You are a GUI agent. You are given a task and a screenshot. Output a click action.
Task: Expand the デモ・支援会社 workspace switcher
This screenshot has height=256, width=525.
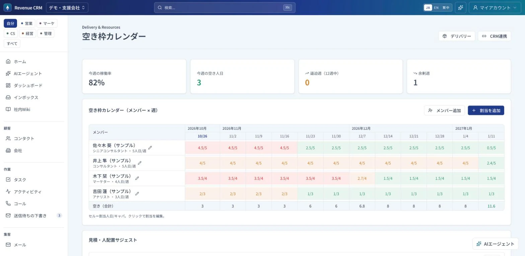pyautogui.click(x=67, y=8)
